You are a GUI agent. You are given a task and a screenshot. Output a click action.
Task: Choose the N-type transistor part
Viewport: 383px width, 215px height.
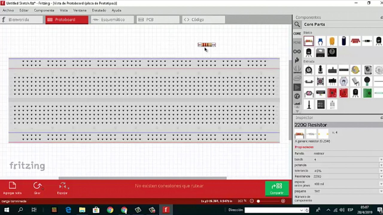pyautogui.click(x=308, y=53)
